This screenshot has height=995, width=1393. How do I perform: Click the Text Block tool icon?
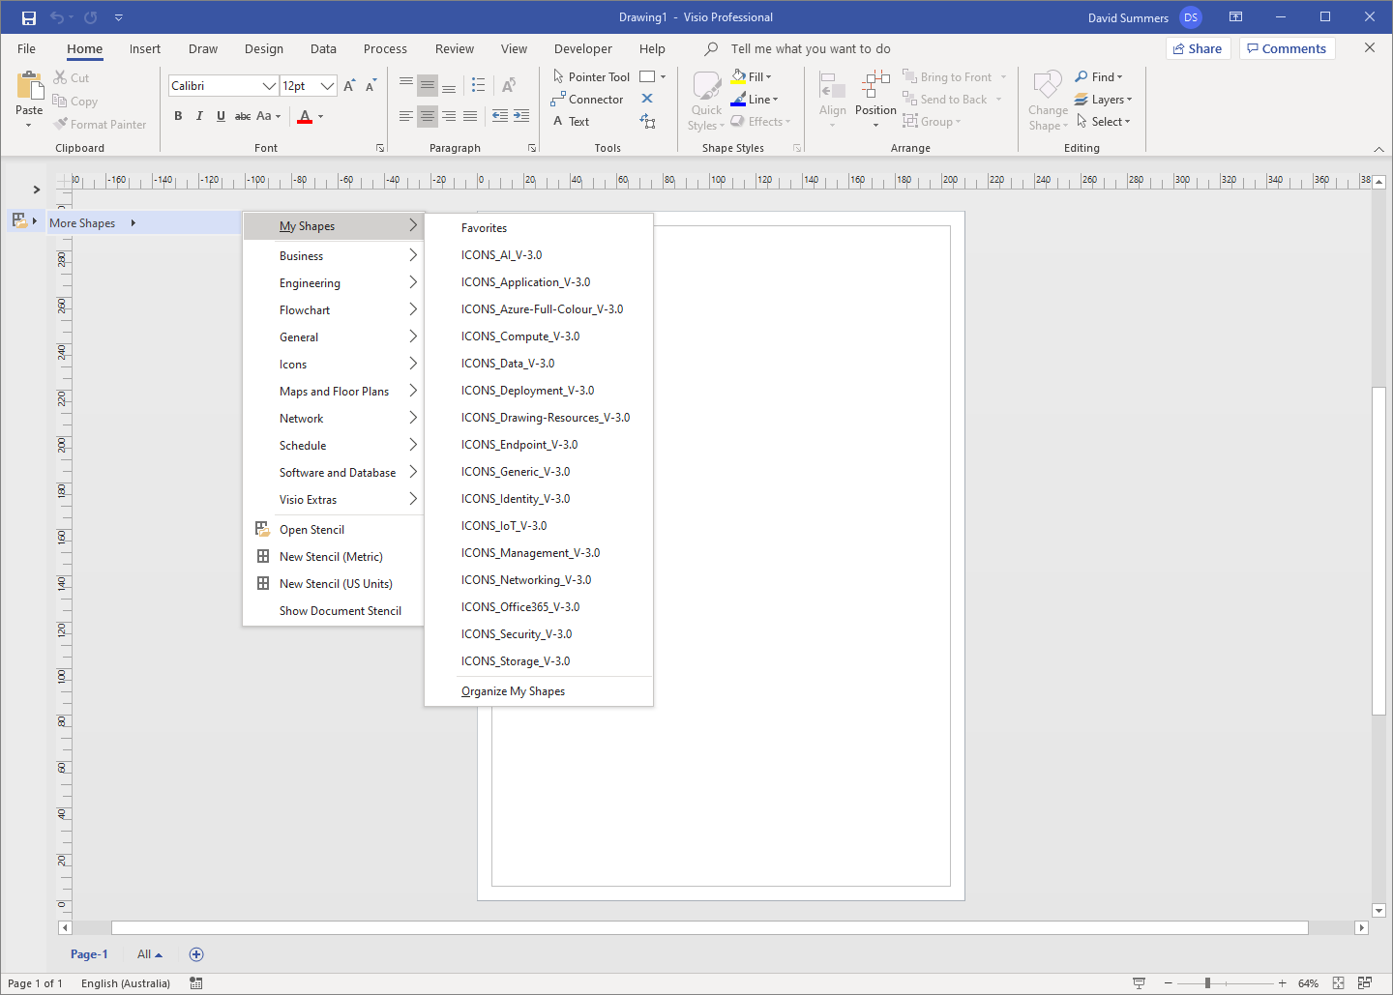pos(647,121)
